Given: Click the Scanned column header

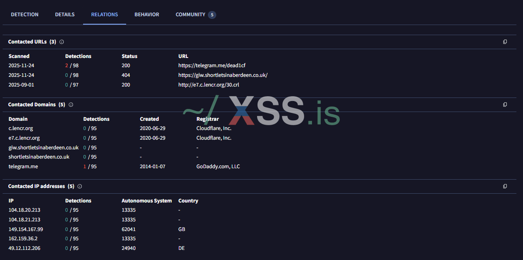Looking at the screenshot, I should pyautogui.click(x=19, y=56).
